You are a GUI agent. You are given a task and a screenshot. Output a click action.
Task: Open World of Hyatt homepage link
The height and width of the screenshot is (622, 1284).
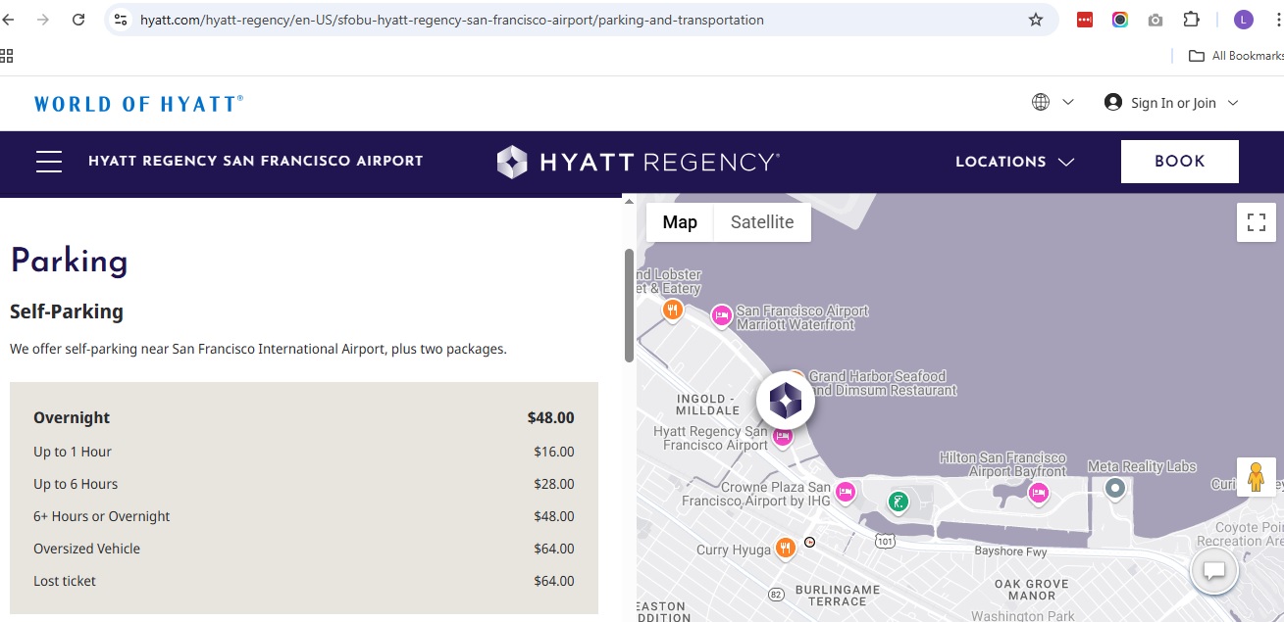138,103
